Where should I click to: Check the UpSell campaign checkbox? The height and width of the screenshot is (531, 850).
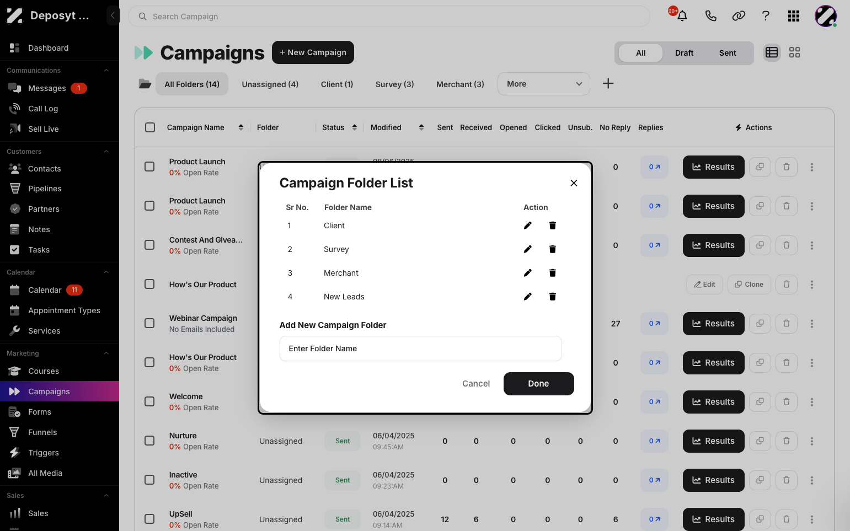[149, 519]
